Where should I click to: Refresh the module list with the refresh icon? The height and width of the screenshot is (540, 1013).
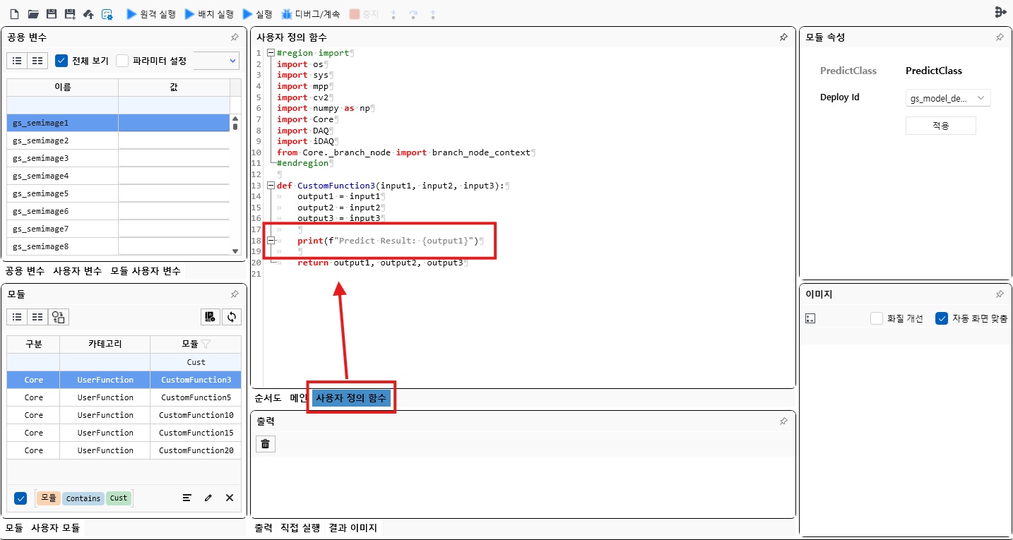(x=231, y=316)
